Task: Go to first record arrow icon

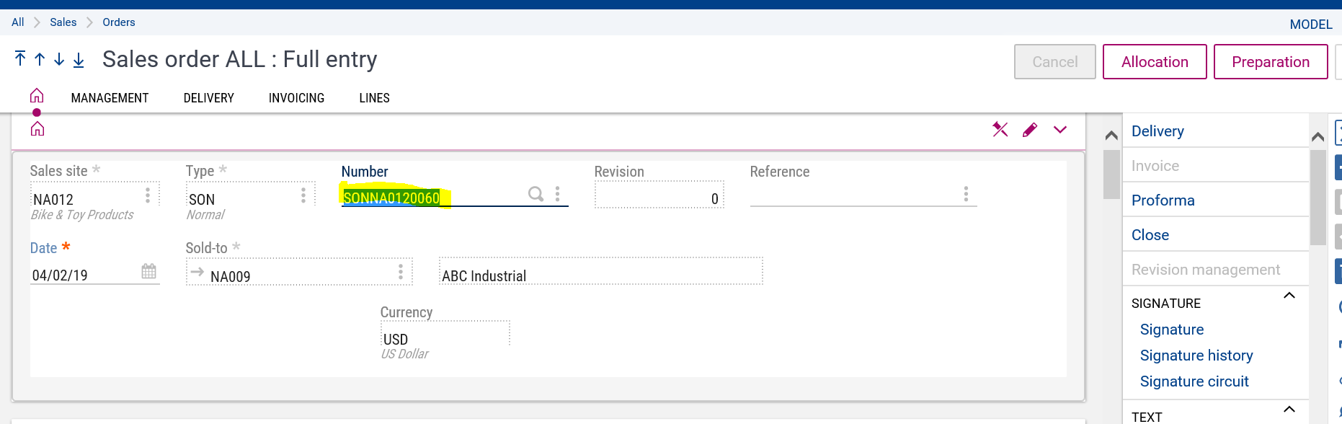Action: [20, 59]
